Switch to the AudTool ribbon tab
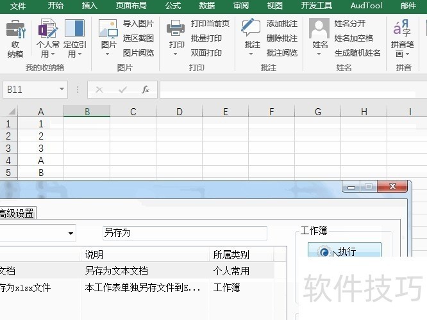 (366, 5)
